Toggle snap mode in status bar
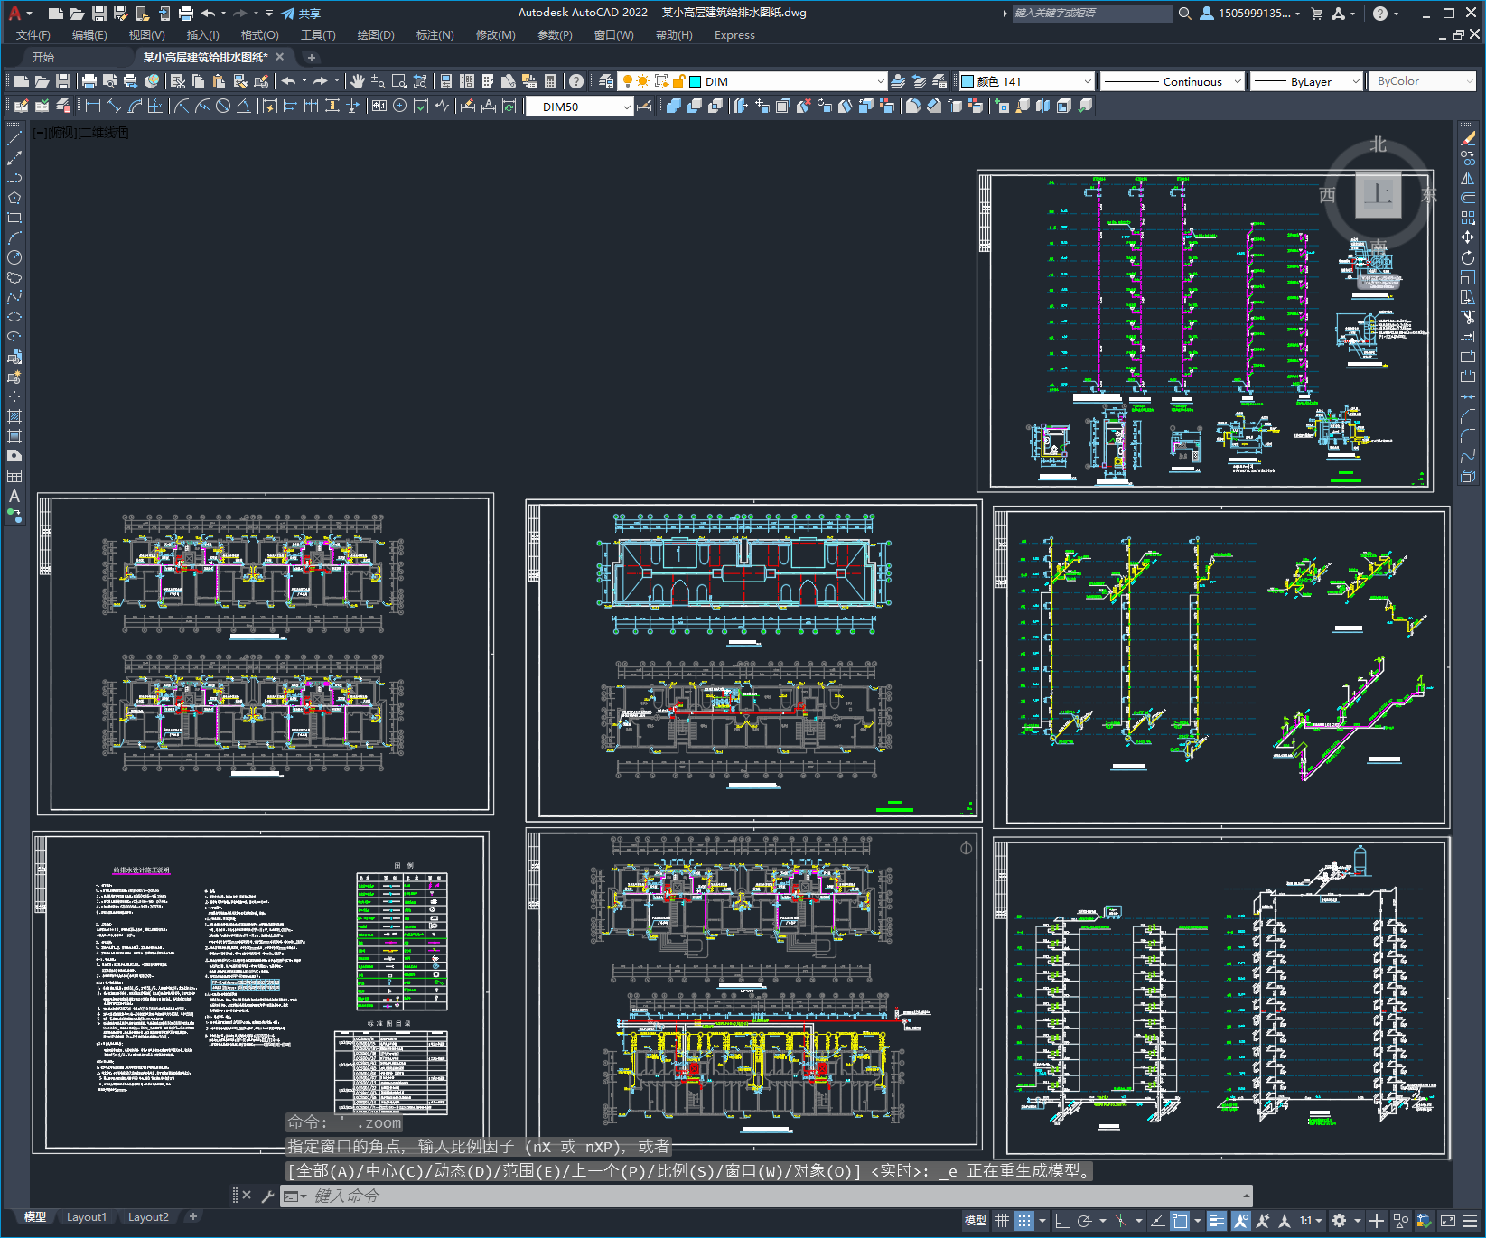Image resolution: width=1486 pixels, height=1238 pixels. [x=1023, y=1221]
